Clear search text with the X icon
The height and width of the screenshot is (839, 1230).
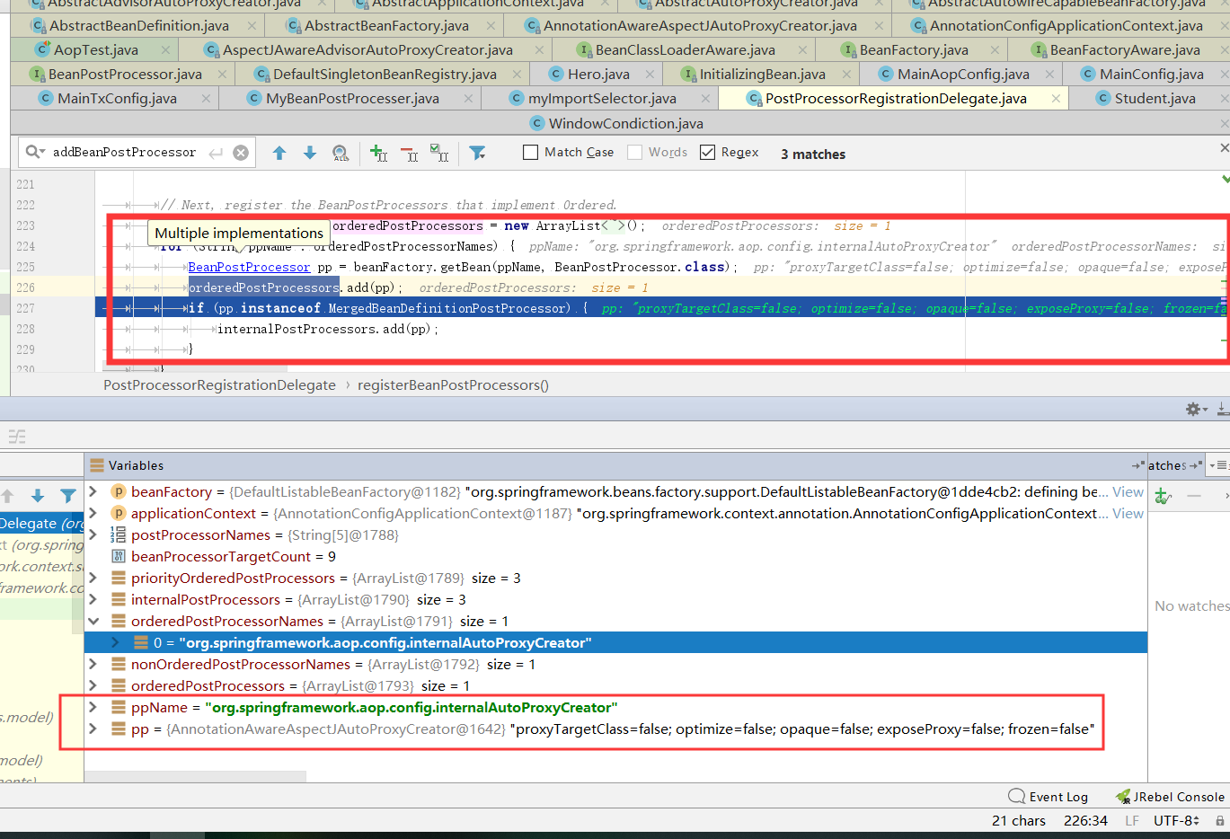pyautogui.click(x=241, y=153)
